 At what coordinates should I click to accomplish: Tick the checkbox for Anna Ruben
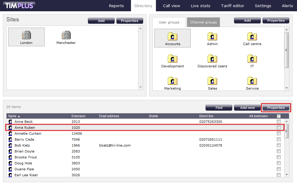(x=279, y=128)
